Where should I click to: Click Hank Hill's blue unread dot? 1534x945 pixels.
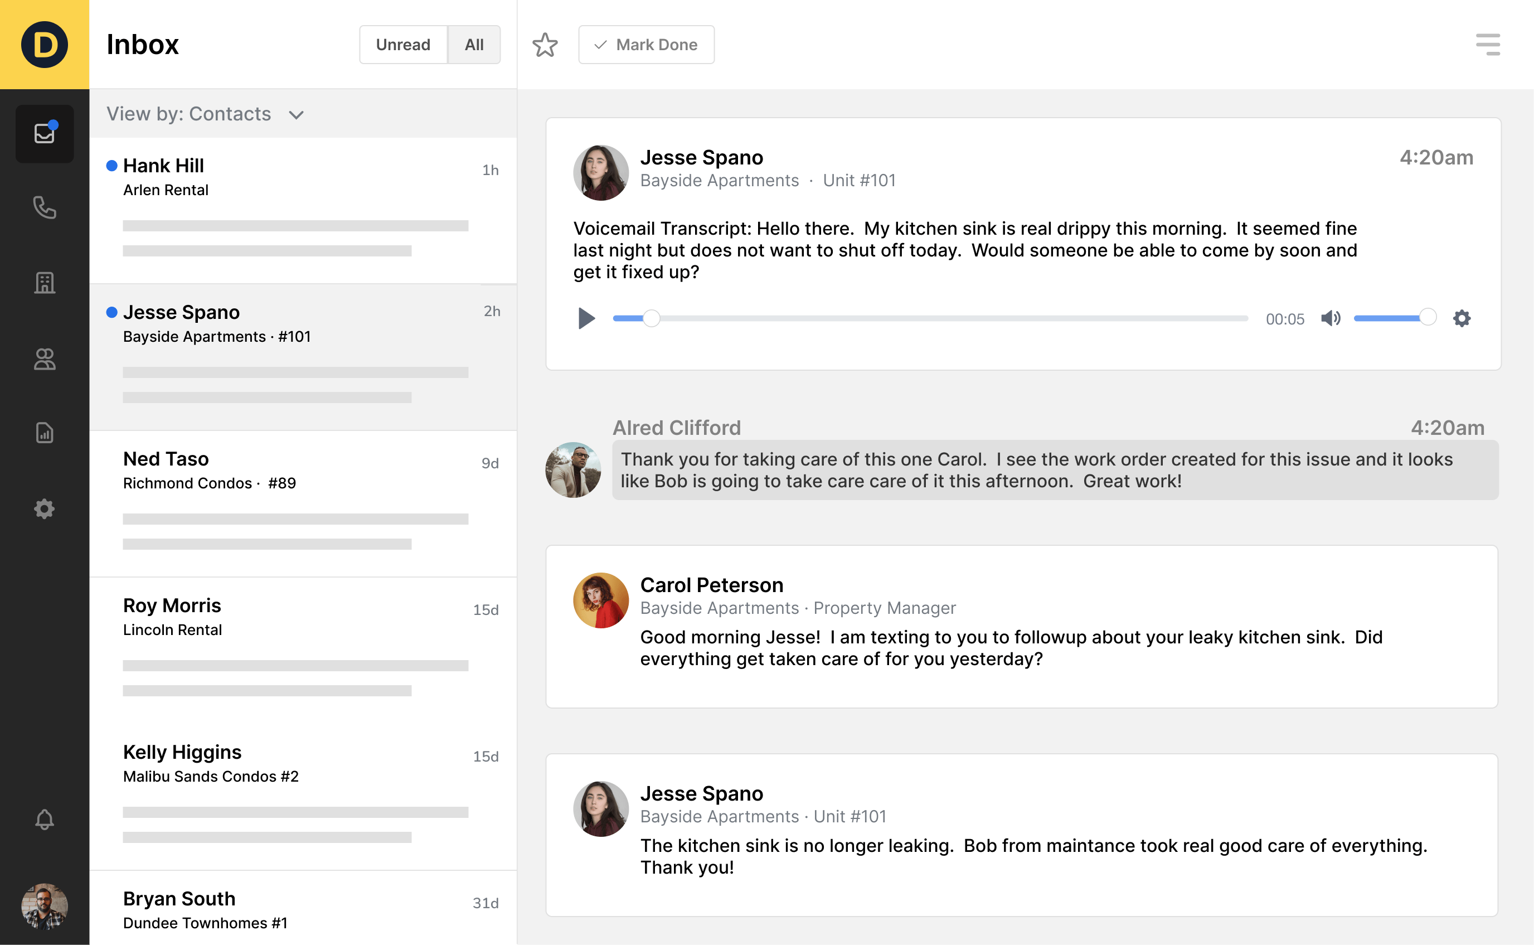pos(112,166)
